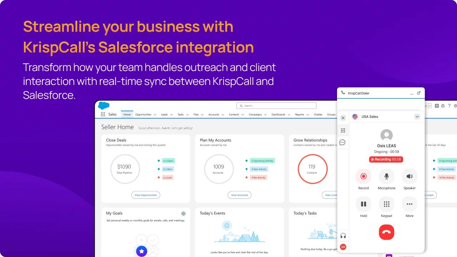Click the 119 Contacts ring chart
The height and width of the screenshot is (257, 457).
pos(312,169)
